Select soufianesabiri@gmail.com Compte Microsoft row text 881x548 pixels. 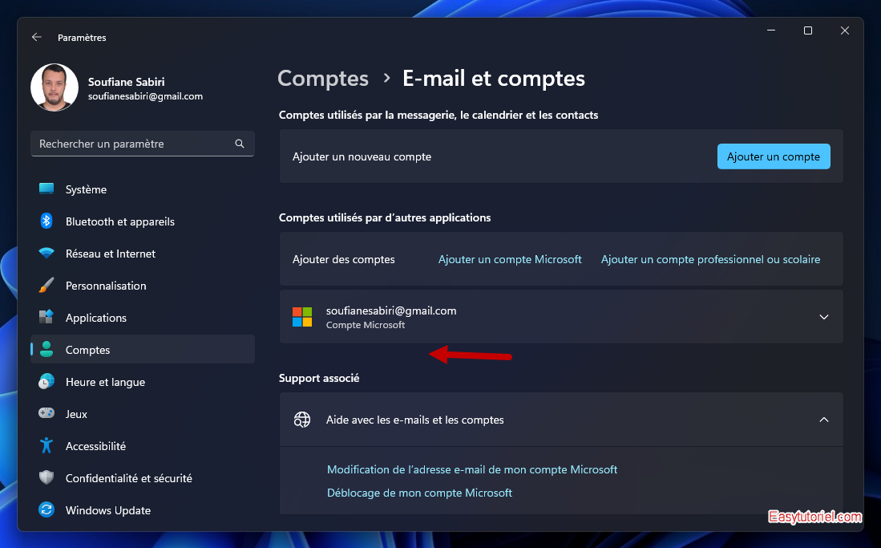pos(391,317)
